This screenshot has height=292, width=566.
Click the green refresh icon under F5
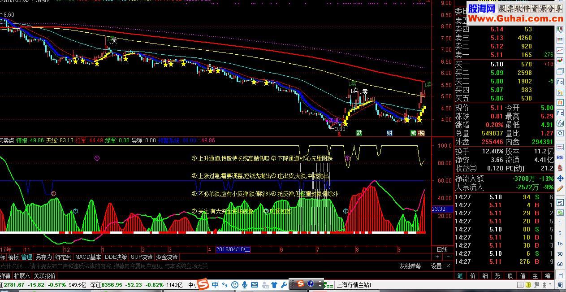click(560, 212)
